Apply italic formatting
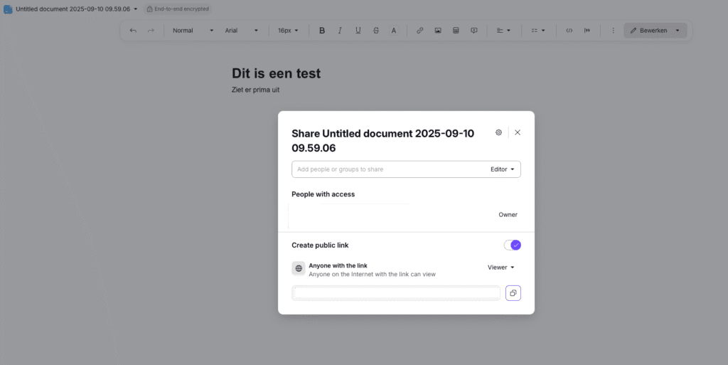The height and width of the screenshot is (365, 728). click(x=340, y=31)
